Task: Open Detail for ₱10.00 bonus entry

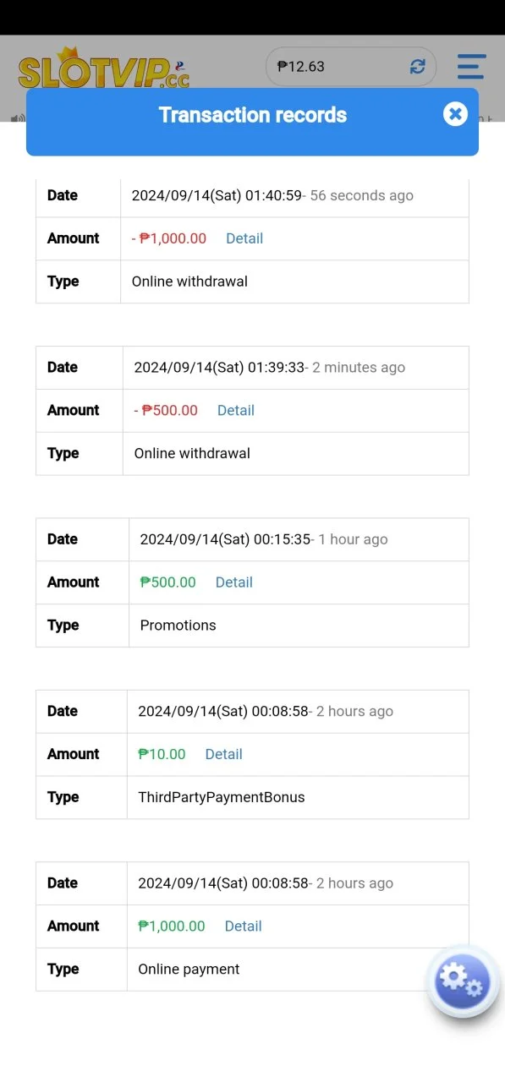Action: pos(224,754)
